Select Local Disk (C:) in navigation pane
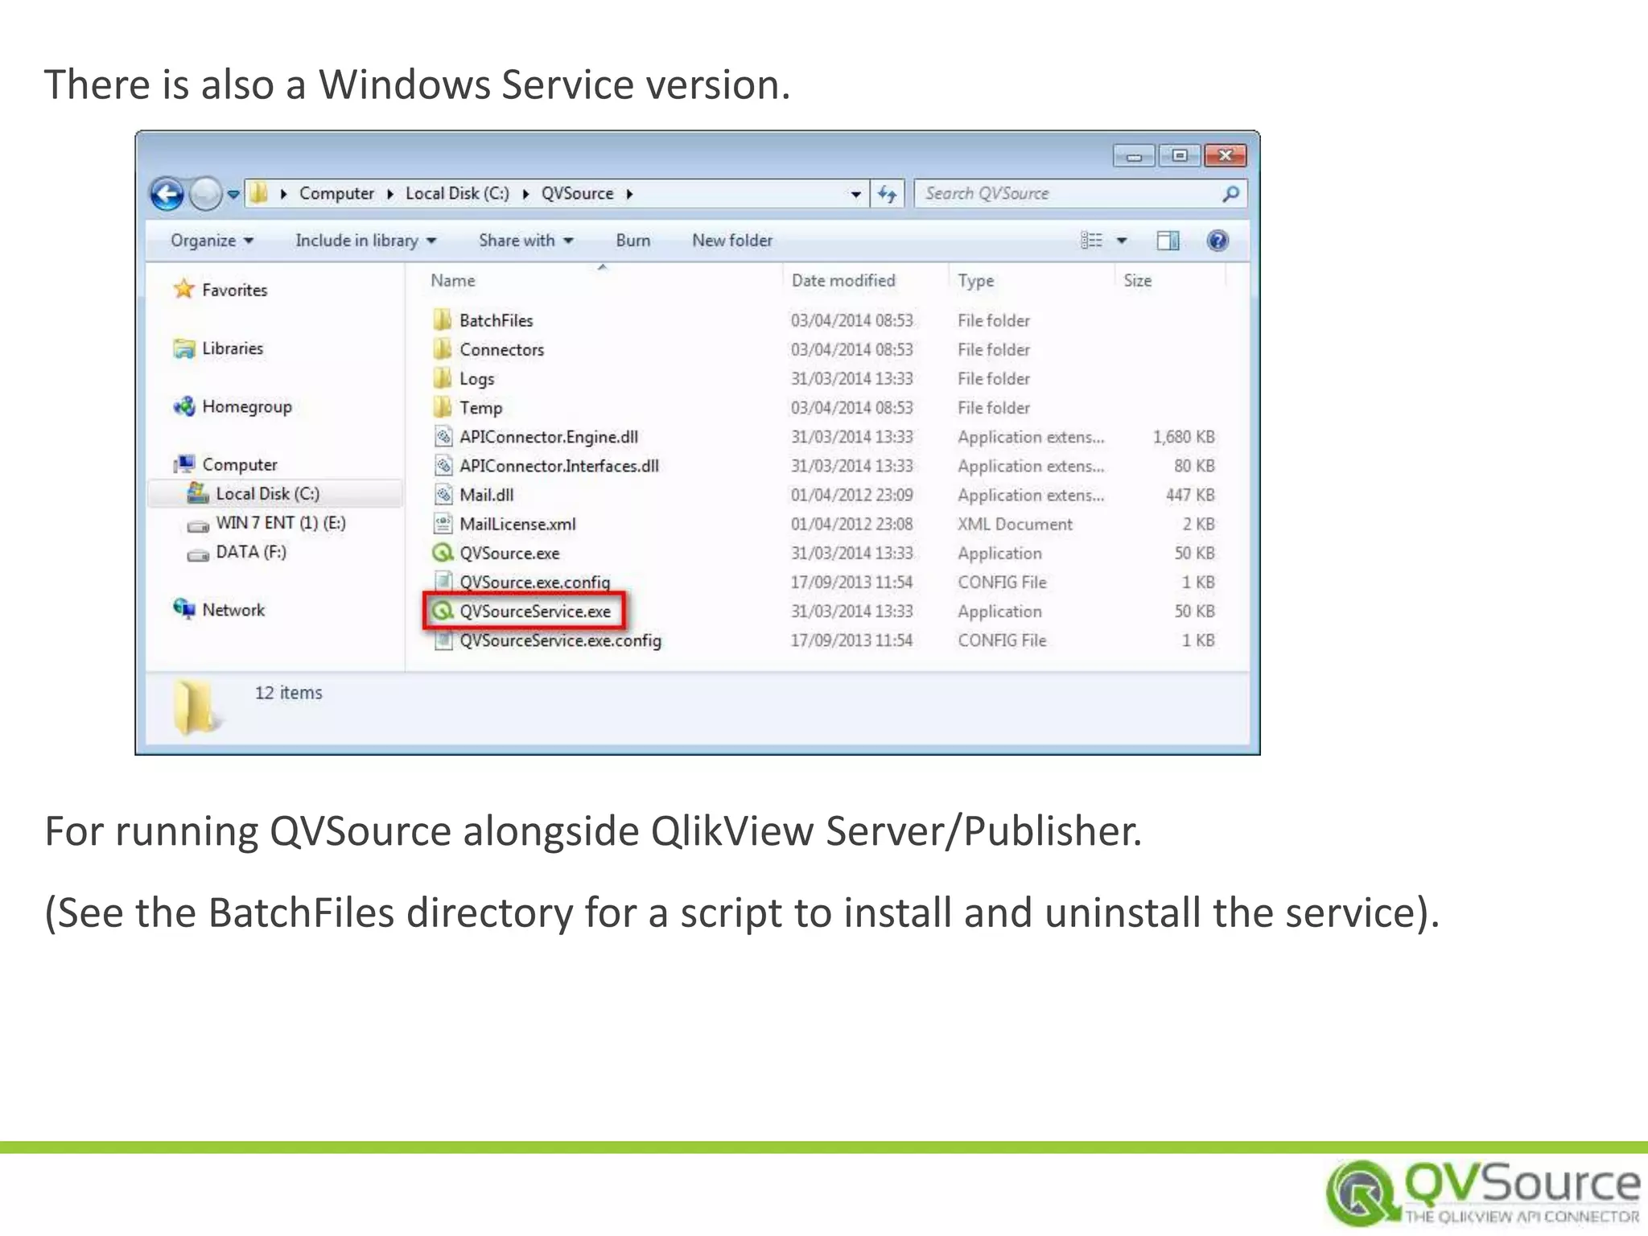Screen dimensions: 1648x1236 pos(267,494)
